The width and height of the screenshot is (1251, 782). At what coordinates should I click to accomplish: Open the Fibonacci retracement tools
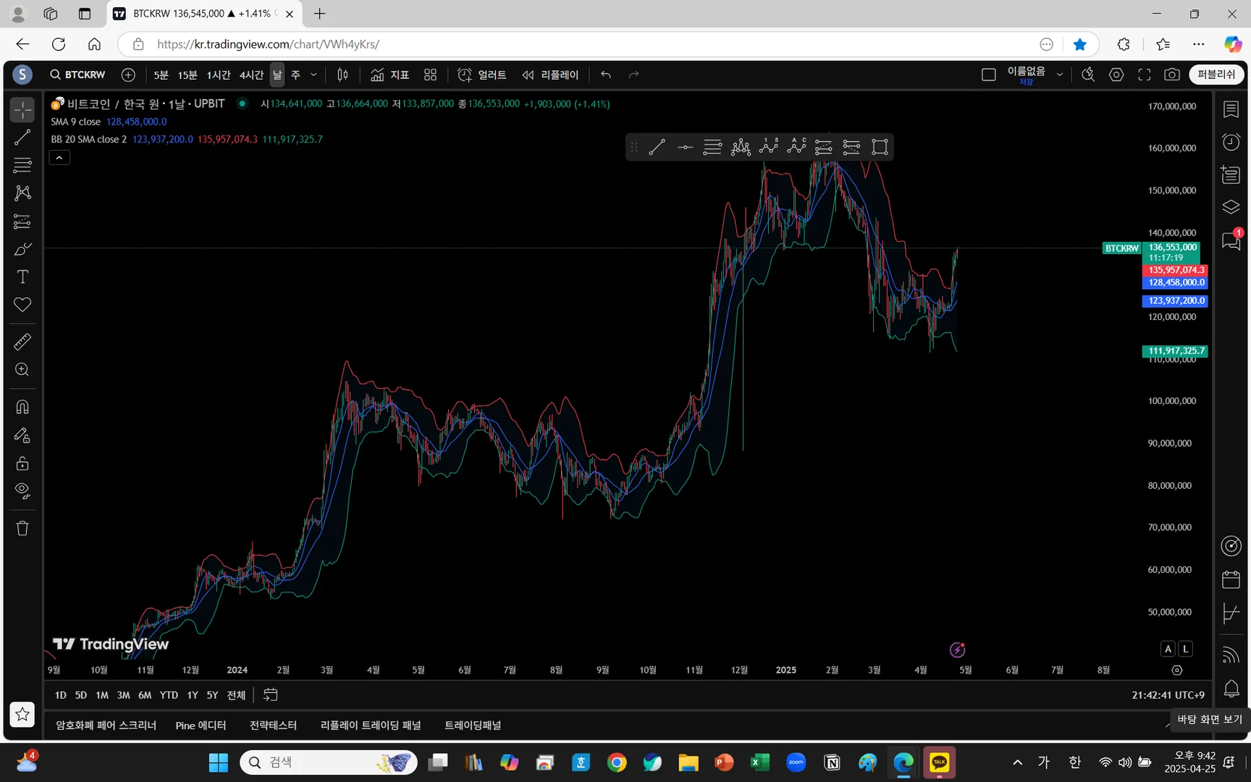point(22,165)
